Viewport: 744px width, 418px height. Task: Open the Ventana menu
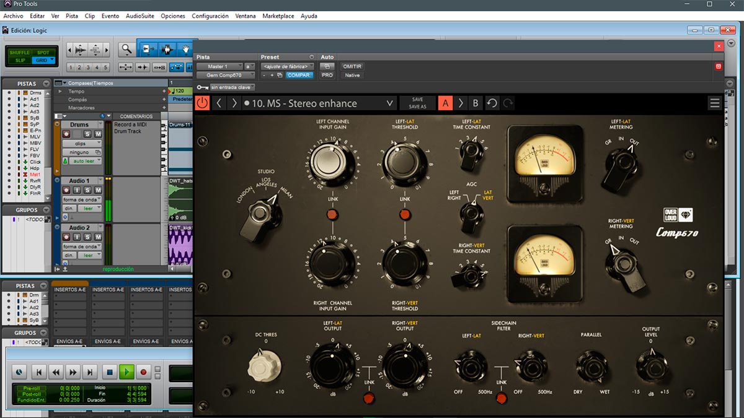click(246, 16)
